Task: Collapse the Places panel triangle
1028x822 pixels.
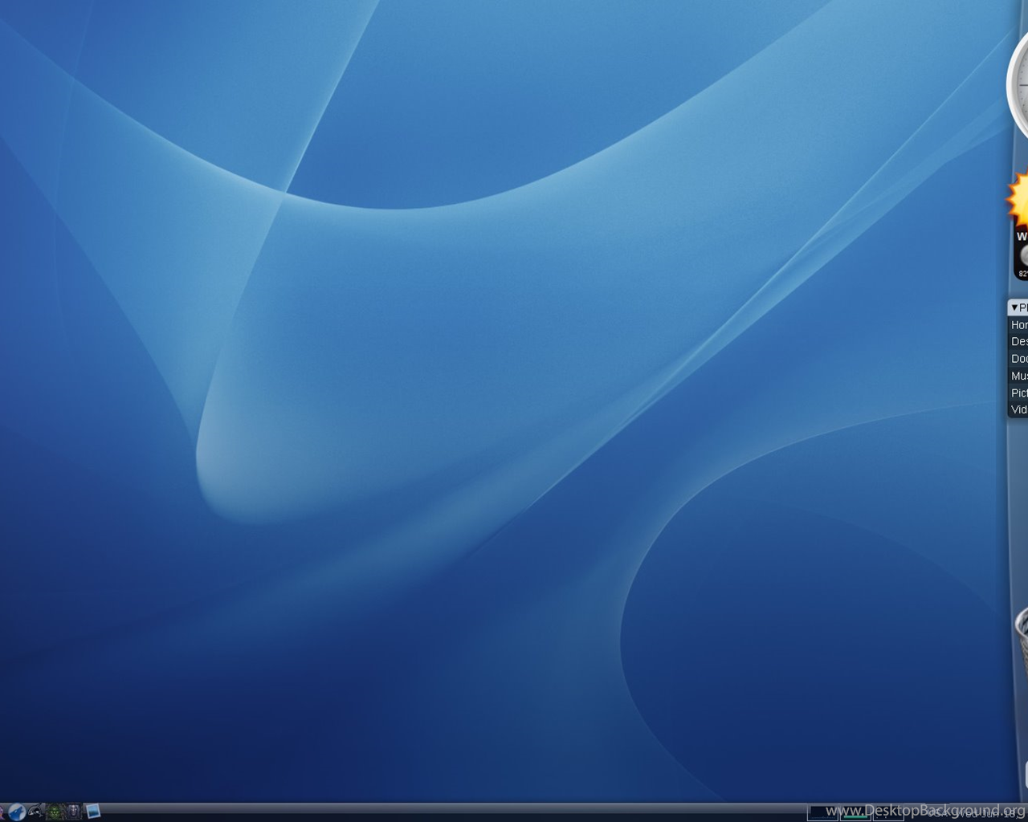Action: tap(1014, 307)
